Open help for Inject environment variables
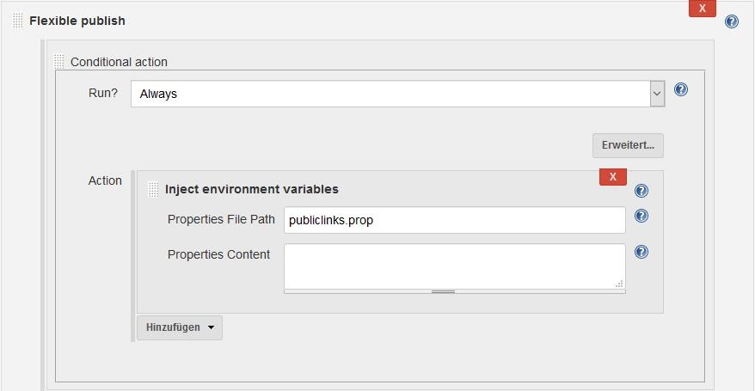The width and height of the screenshot is (755, 391). click(641, 191)
